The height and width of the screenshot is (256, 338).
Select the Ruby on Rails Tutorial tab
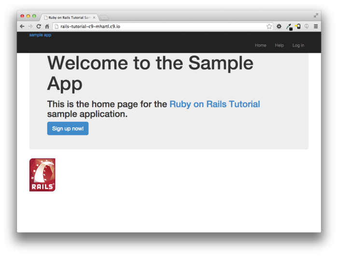[x=69, y=17]
